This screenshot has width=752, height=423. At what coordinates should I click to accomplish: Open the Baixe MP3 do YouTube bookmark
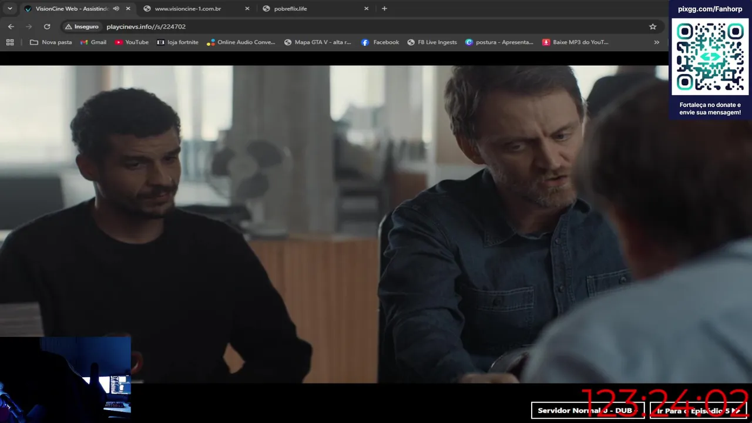[575, 42]
